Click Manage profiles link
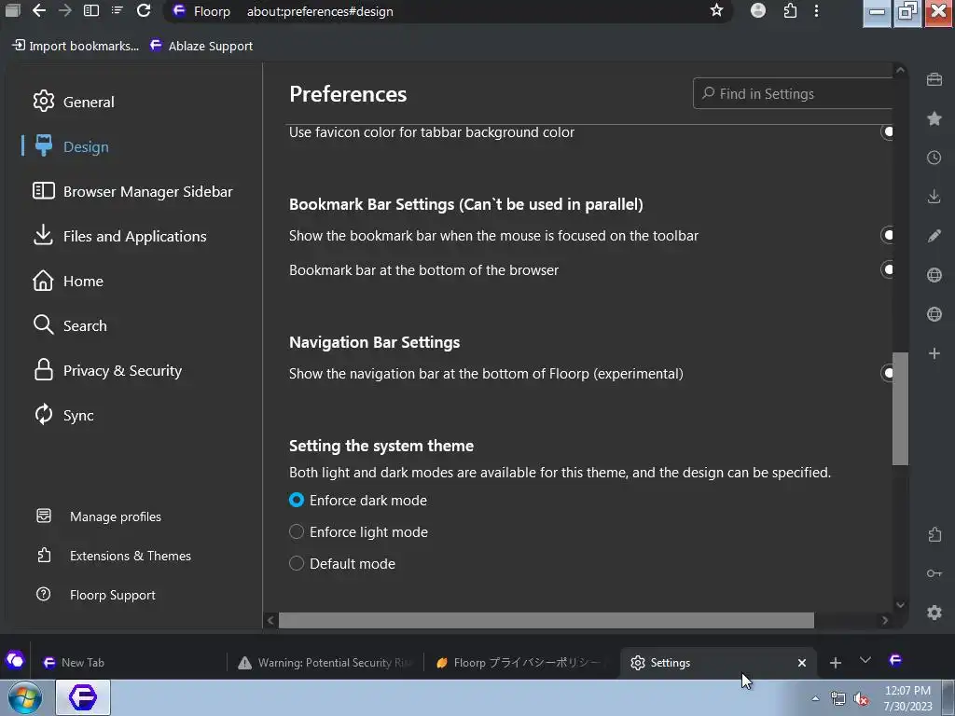This screenshot has height=716, width=955. tap(99, 516)
